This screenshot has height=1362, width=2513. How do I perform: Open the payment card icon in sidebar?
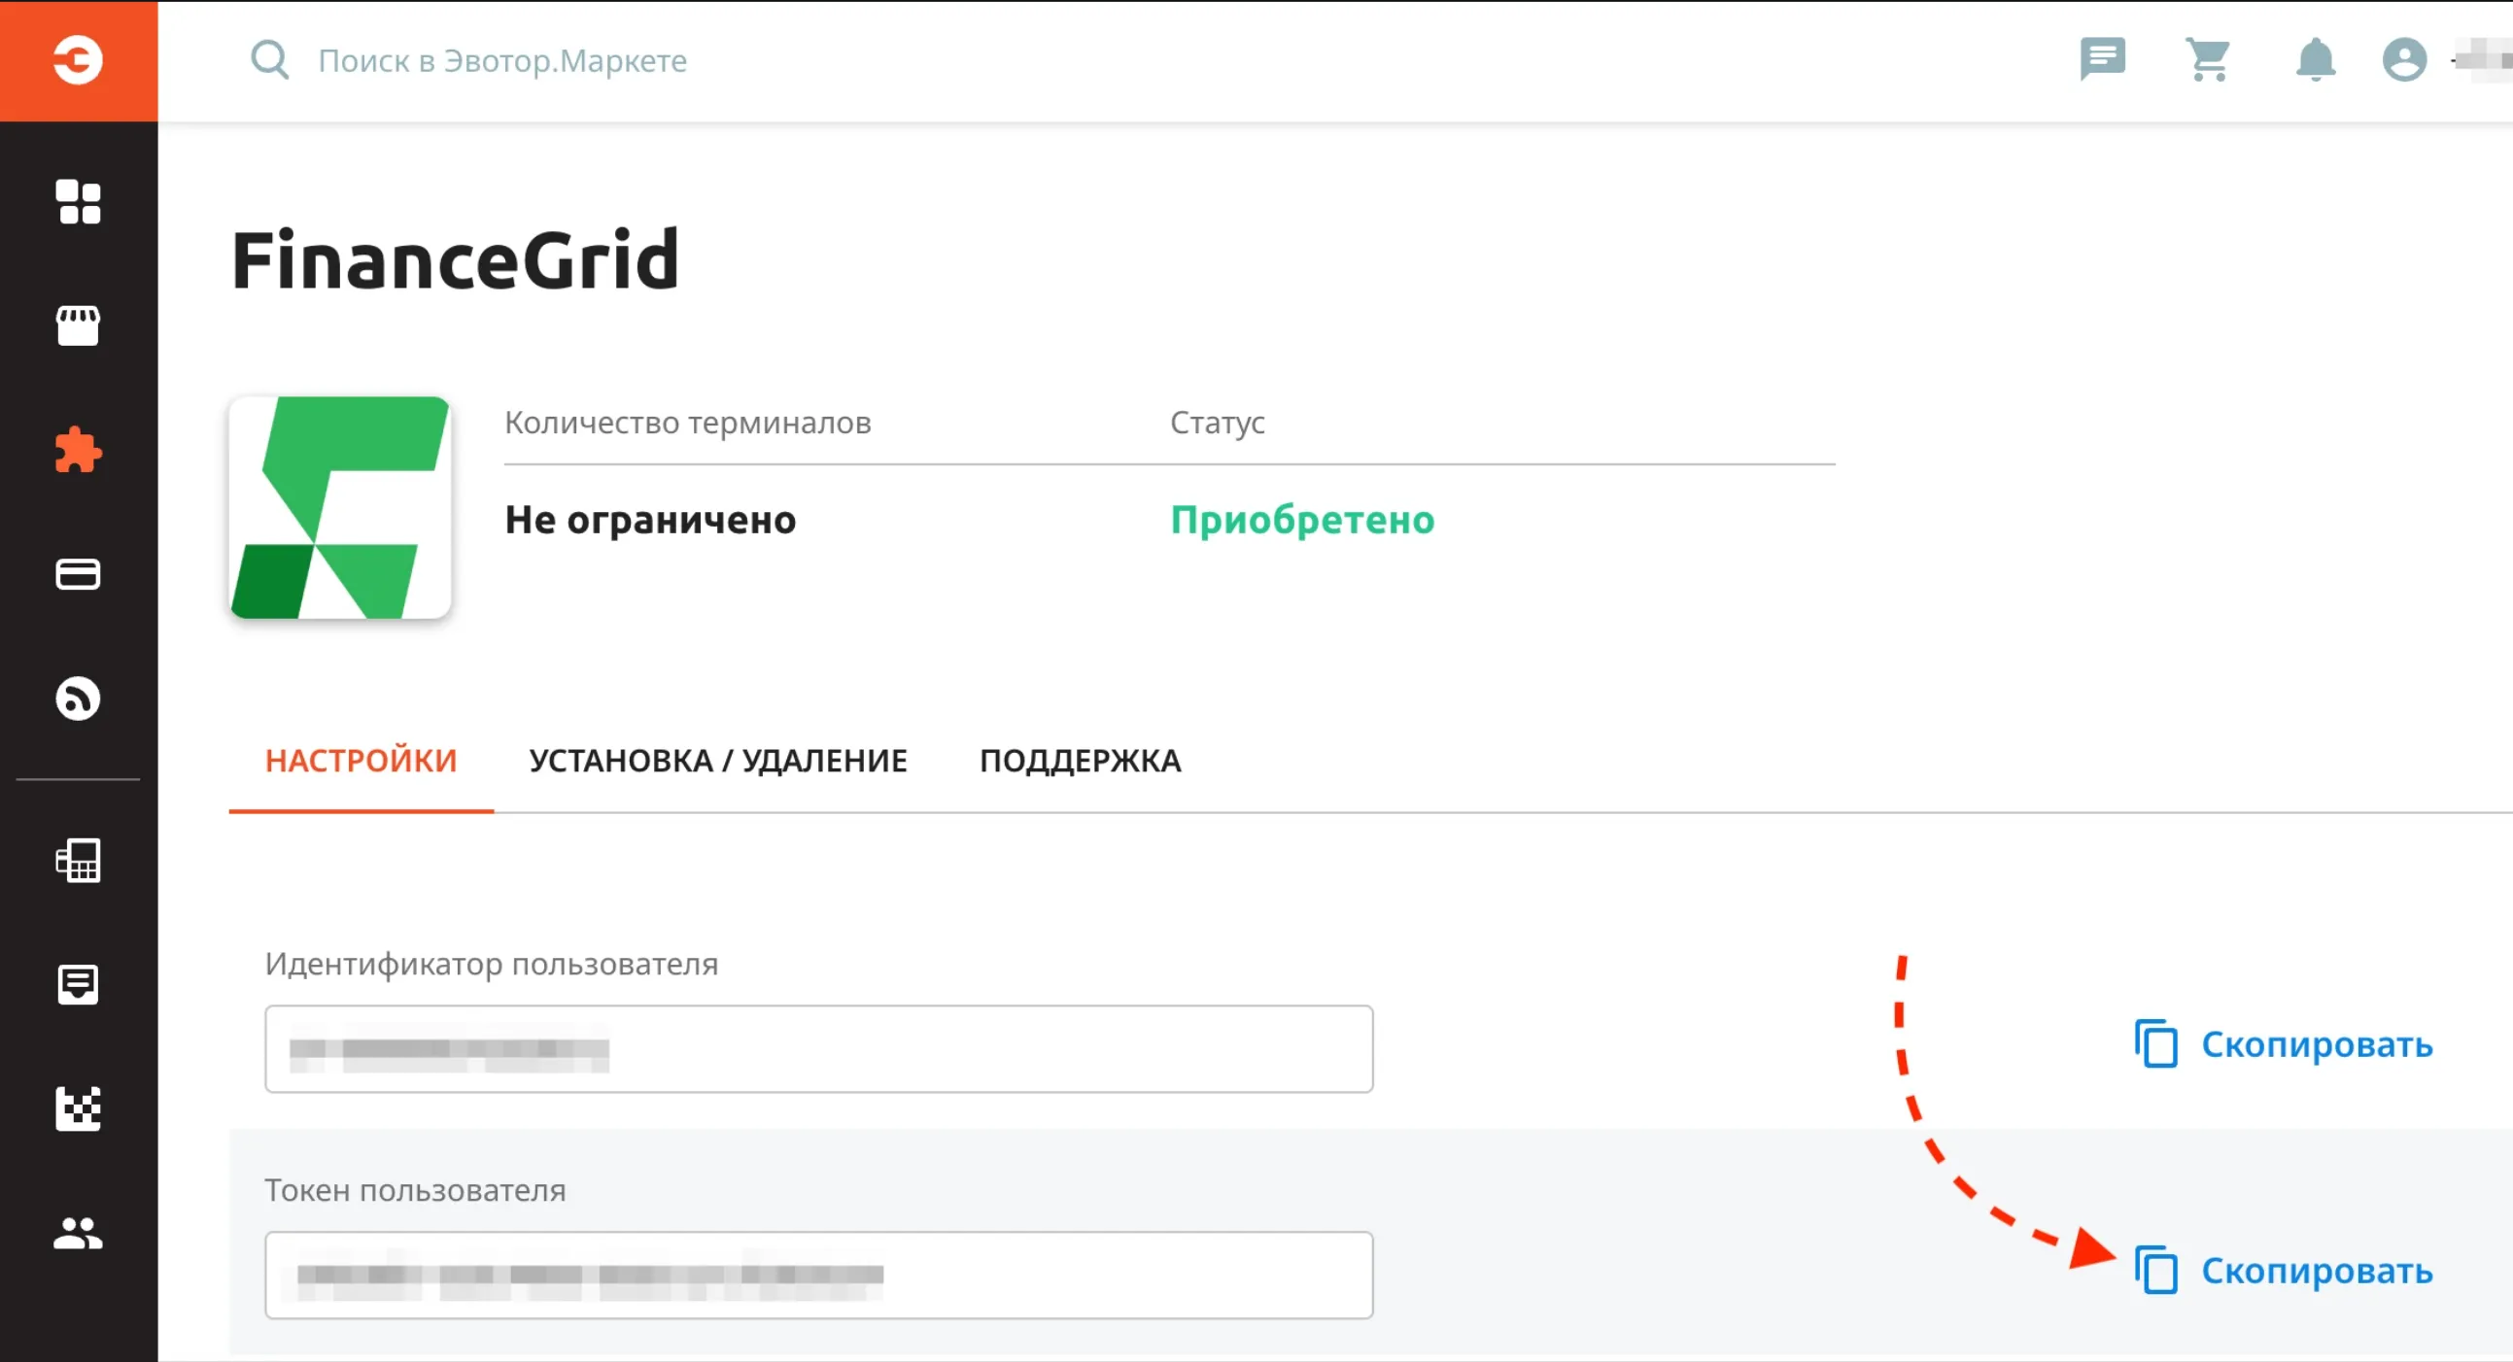click(x=78, y=574)
